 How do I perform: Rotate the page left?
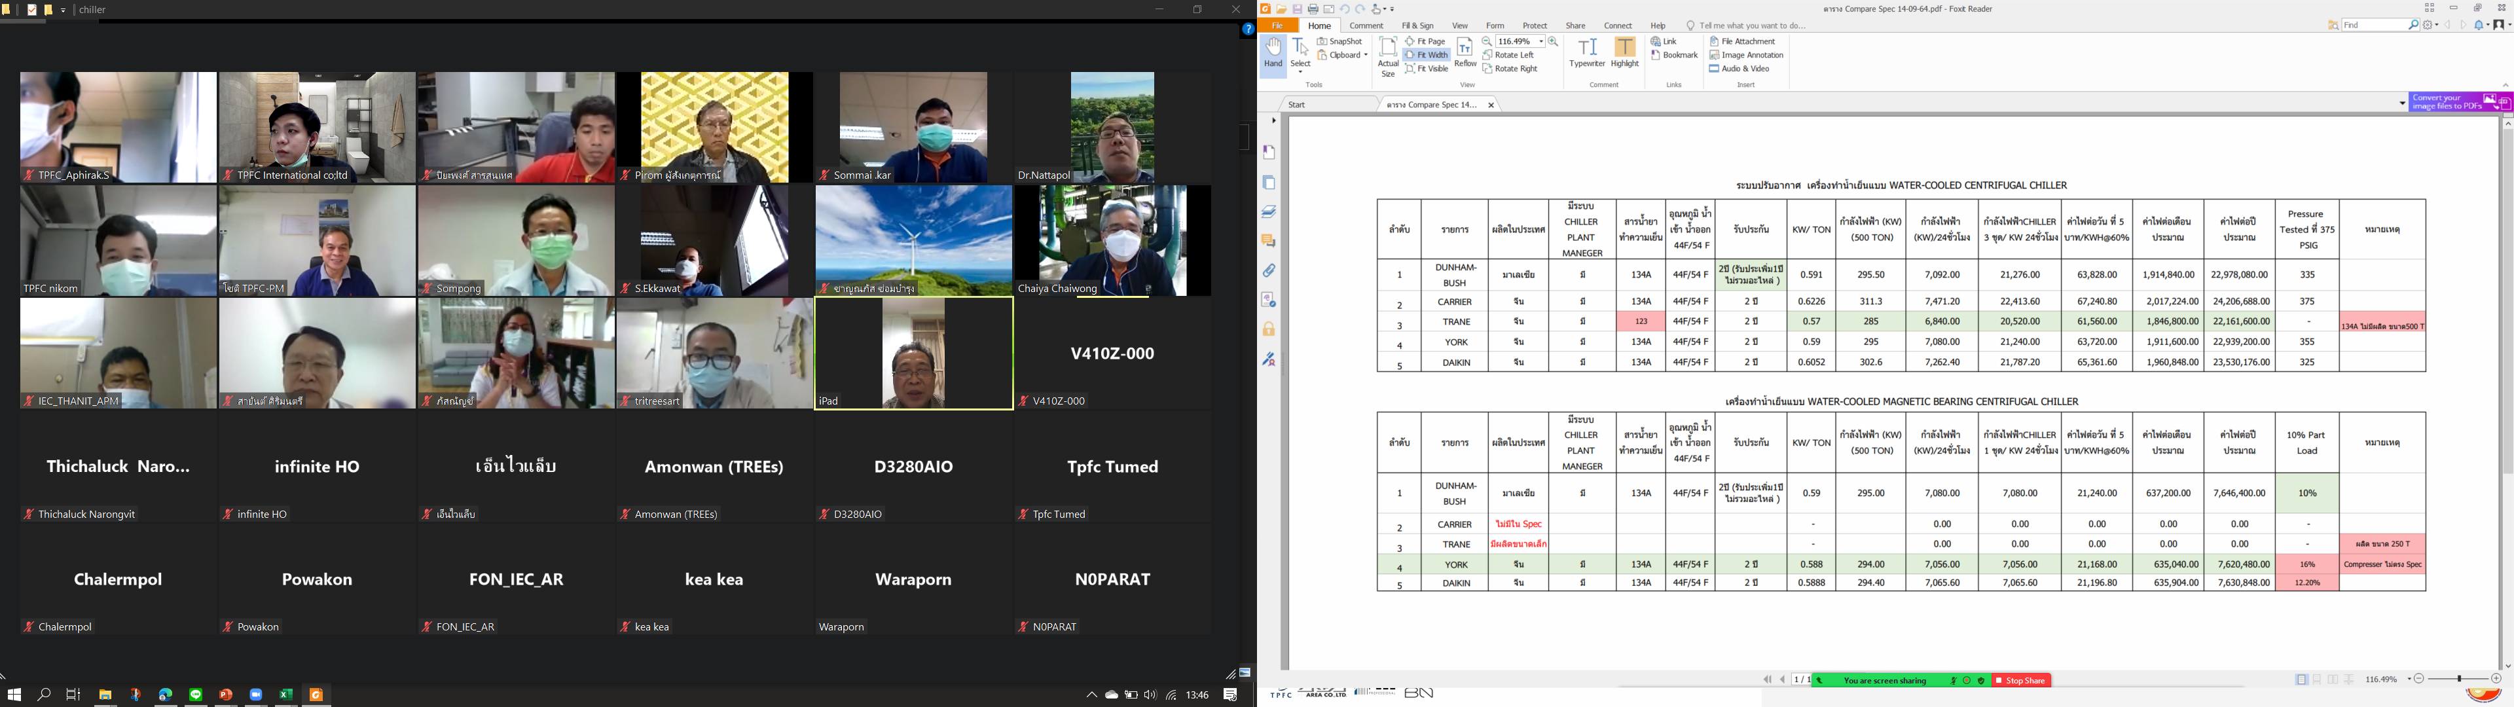pyautogui.click(x=1509, y=56)
